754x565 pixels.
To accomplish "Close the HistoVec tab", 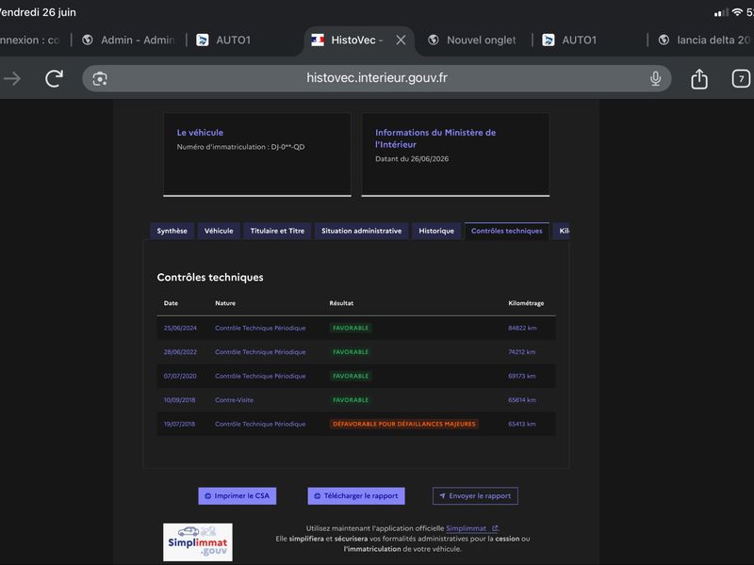I will coord(401,40).
